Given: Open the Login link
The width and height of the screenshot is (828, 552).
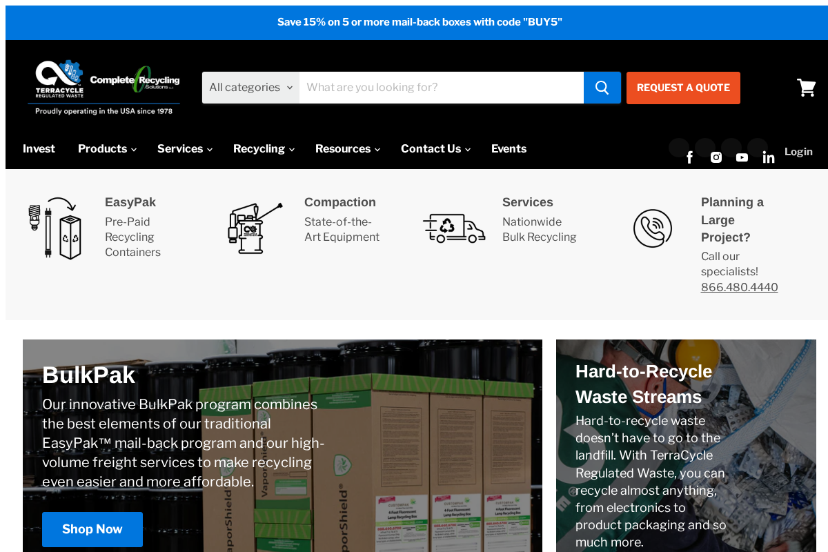Looking at the screenshot, I should (798, 151).
